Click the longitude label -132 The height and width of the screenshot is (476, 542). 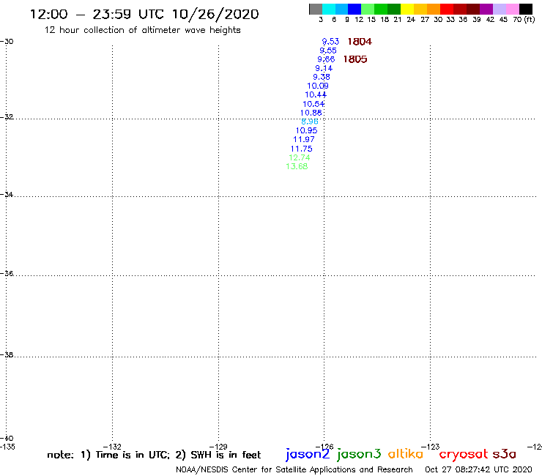(112, 447)
